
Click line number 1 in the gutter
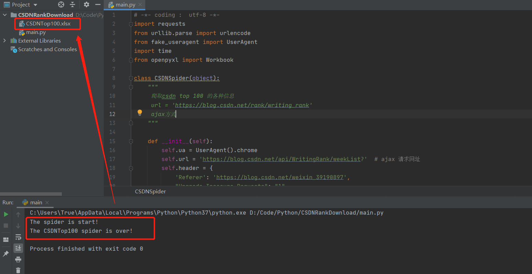pyautogui.click(x=114, y=15)
